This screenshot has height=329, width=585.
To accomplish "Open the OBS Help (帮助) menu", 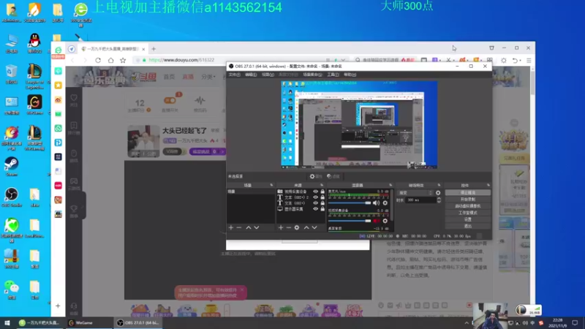I will coord(350,75).
